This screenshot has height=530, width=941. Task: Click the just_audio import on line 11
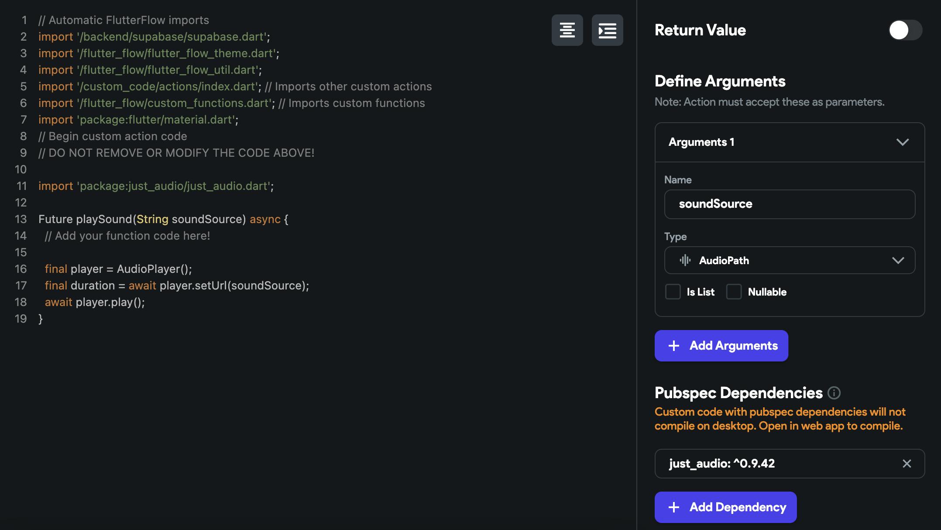pos(156,186)
